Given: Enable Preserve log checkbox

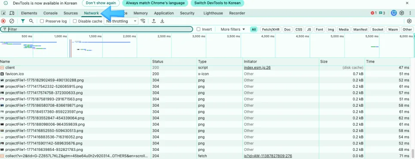Looking at the screenshot, I should pyautogui.click(x=42, y=21).
